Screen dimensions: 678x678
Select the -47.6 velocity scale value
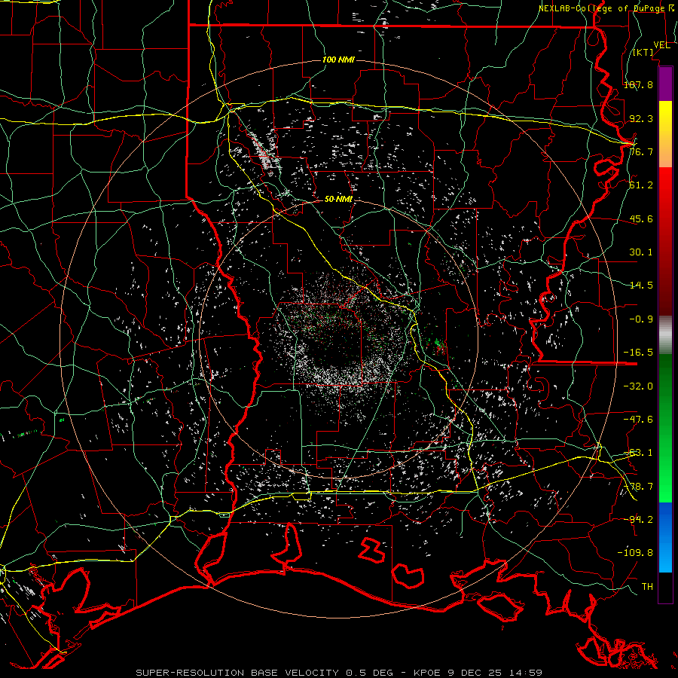point(639,420)
